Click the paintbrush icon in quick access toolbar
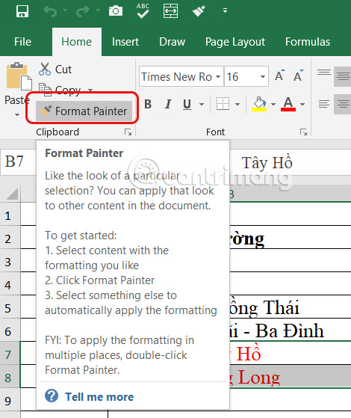 [x=199, y=11]
